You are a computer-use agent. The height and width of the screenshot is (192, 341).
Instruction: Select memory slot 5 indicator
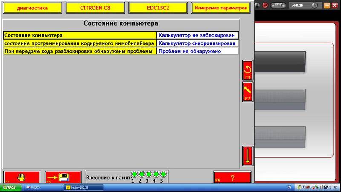click(x=163, y=175)
